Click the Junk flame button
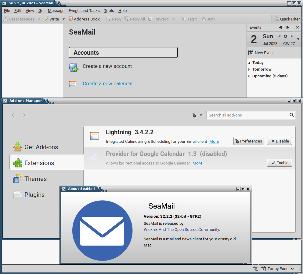 tap(209, 19)
